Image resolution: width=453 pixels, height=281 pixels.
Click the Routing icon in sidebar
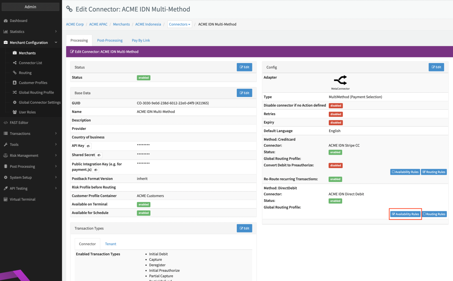pyautogui.click(x=15, y=73)
